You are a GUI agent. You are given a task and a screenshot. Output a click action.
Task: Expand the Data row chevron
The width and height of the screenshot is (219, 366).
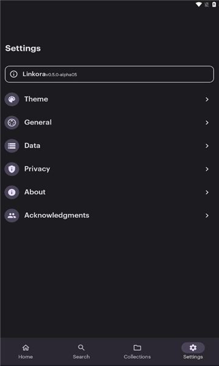(207, 146)
